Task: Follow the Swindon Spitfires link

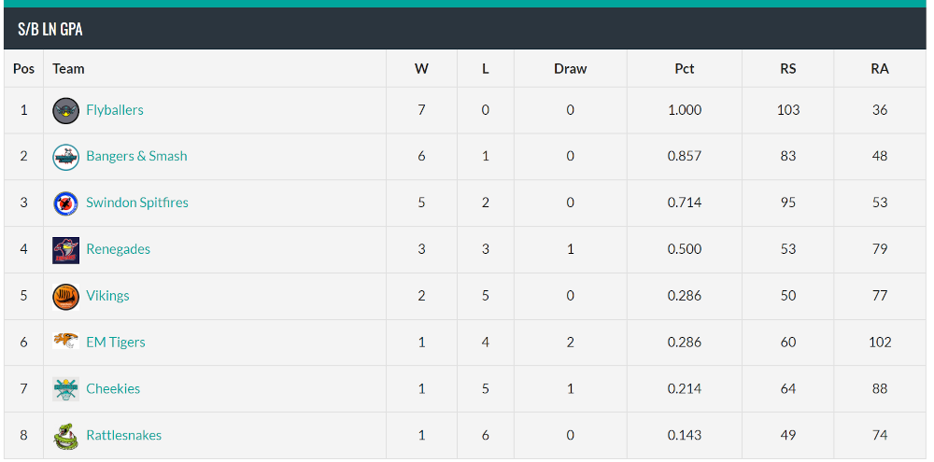Action: (x=137, y=203)
